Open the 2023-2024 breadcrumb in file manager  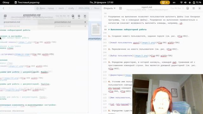coord(84,8)
